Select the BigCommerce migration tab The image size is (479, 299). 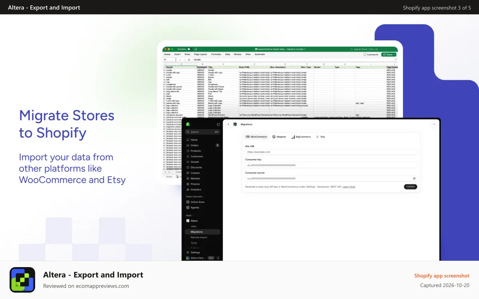pyautogui.click(x=301, y=137)
